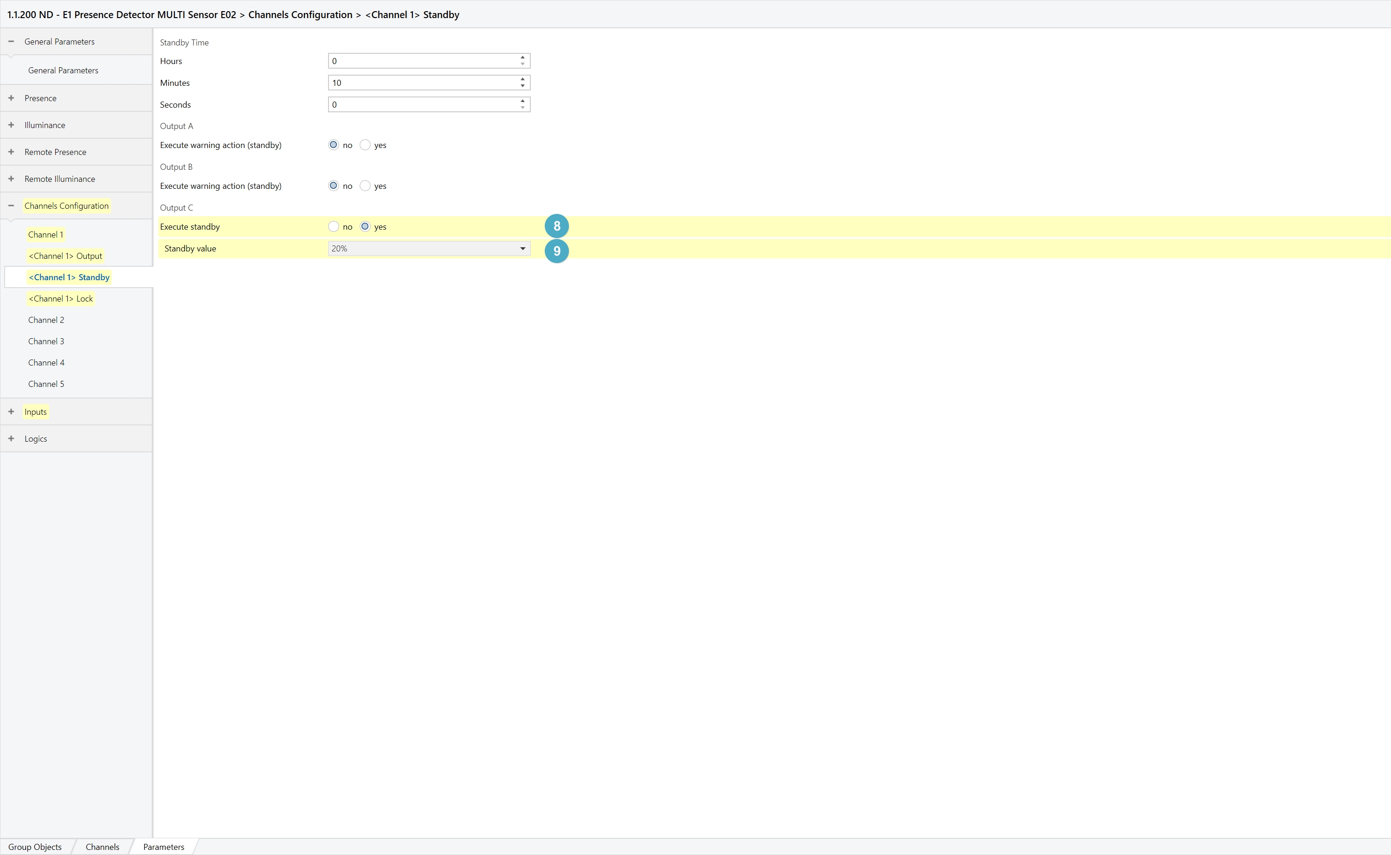Decrease Hours with down arrow
Viewport: 1391px width, 855px height.
coord(522,64)
